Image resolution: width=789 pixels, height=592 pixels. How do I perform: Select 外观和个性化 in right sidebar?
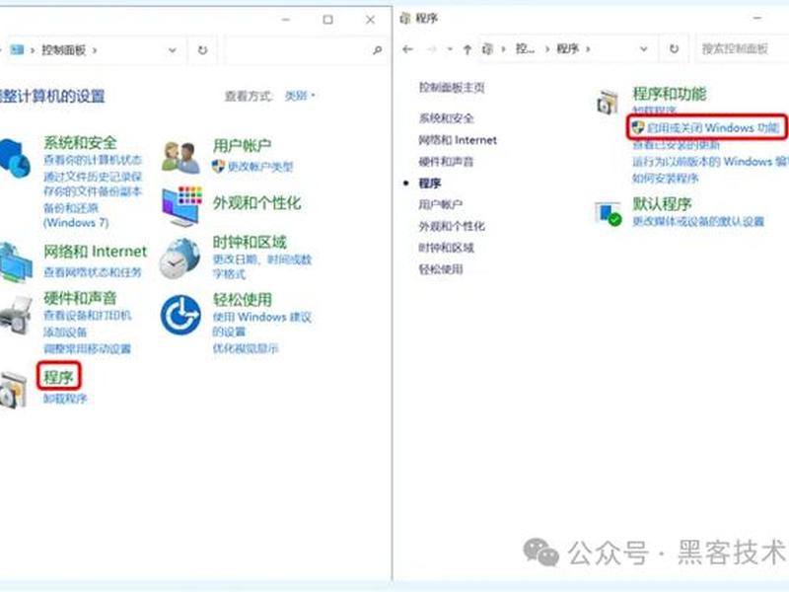pos(452,226)
